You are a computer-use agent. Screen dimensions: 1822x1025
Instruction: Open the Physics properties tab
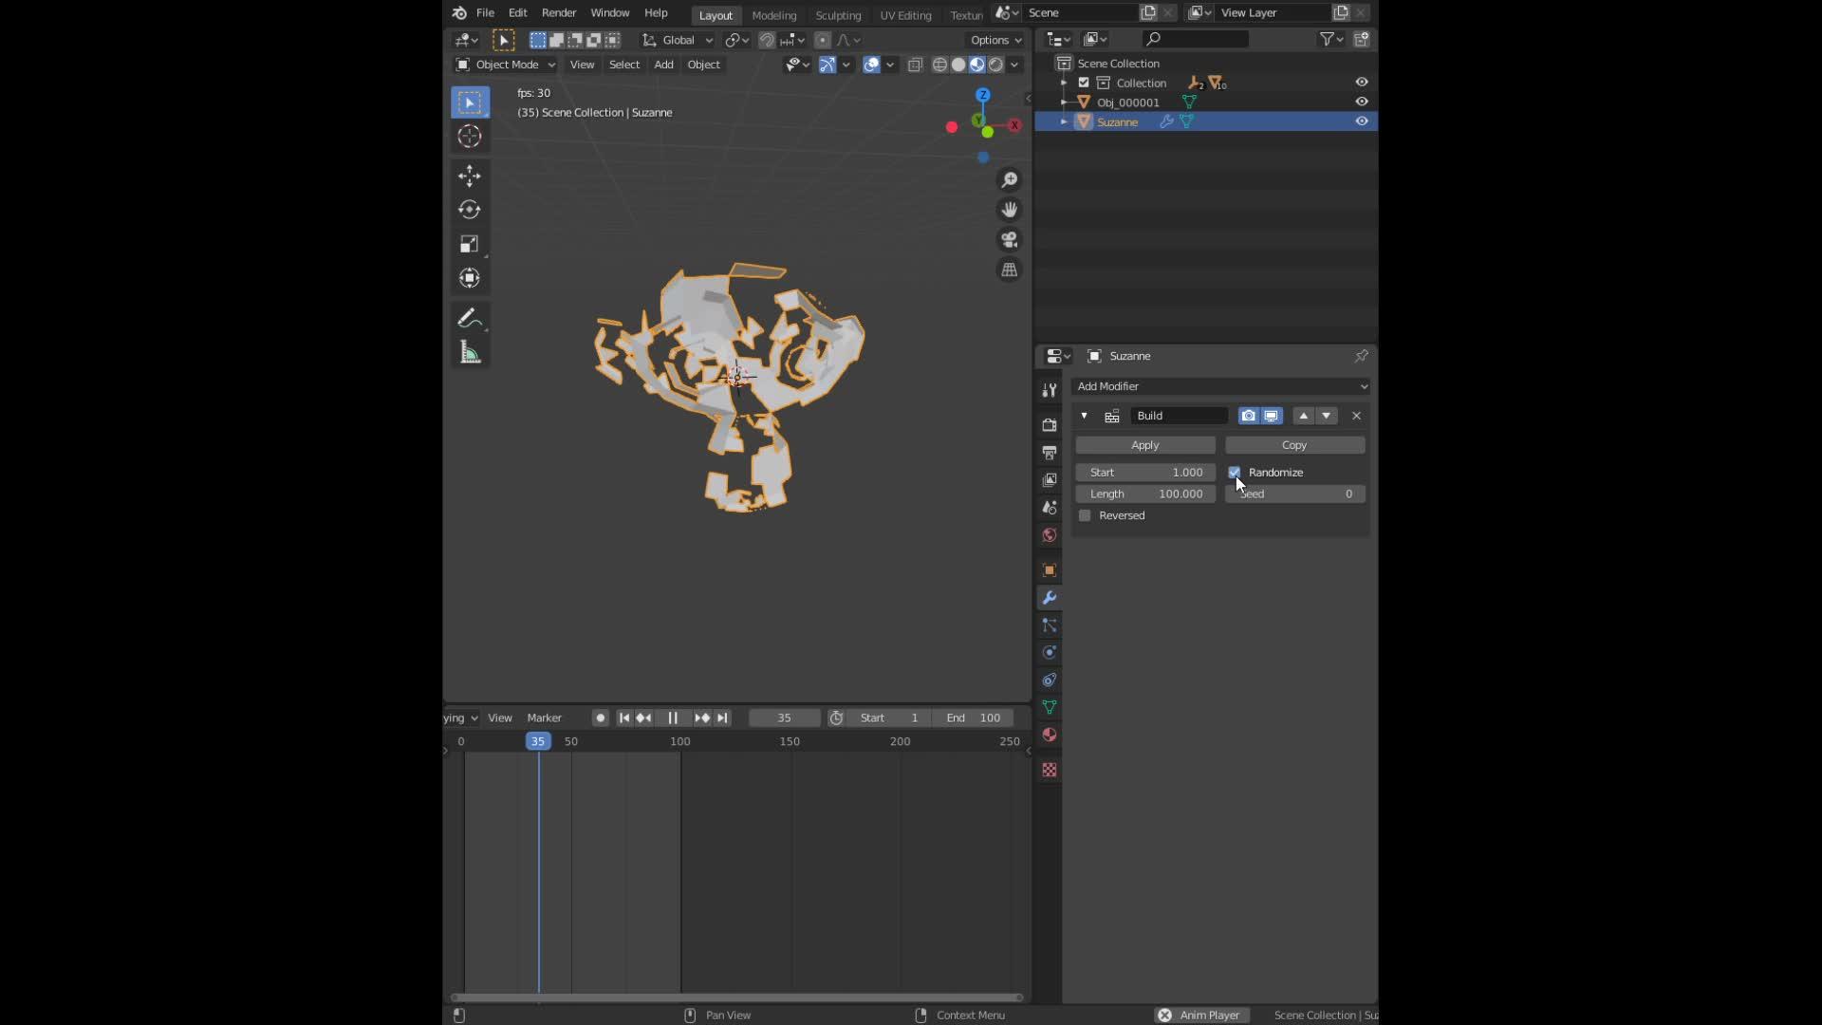(1049, 652)
